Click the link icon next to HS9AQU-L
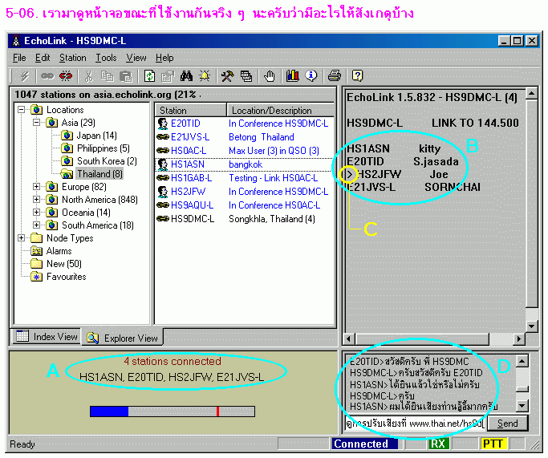Viewport: 548px width, 458px height. (x=163, y=205)
